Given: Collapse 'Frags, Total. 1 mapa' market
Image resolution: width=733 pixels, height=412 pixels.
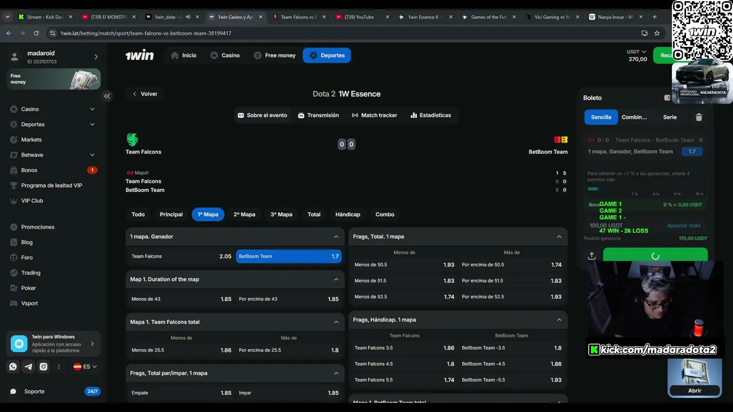Looking at the screenshot, I should pyautogui.click(x=559, y=236).
